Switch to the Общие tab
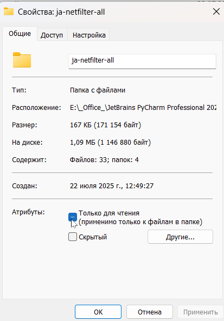 pos(20,34)
